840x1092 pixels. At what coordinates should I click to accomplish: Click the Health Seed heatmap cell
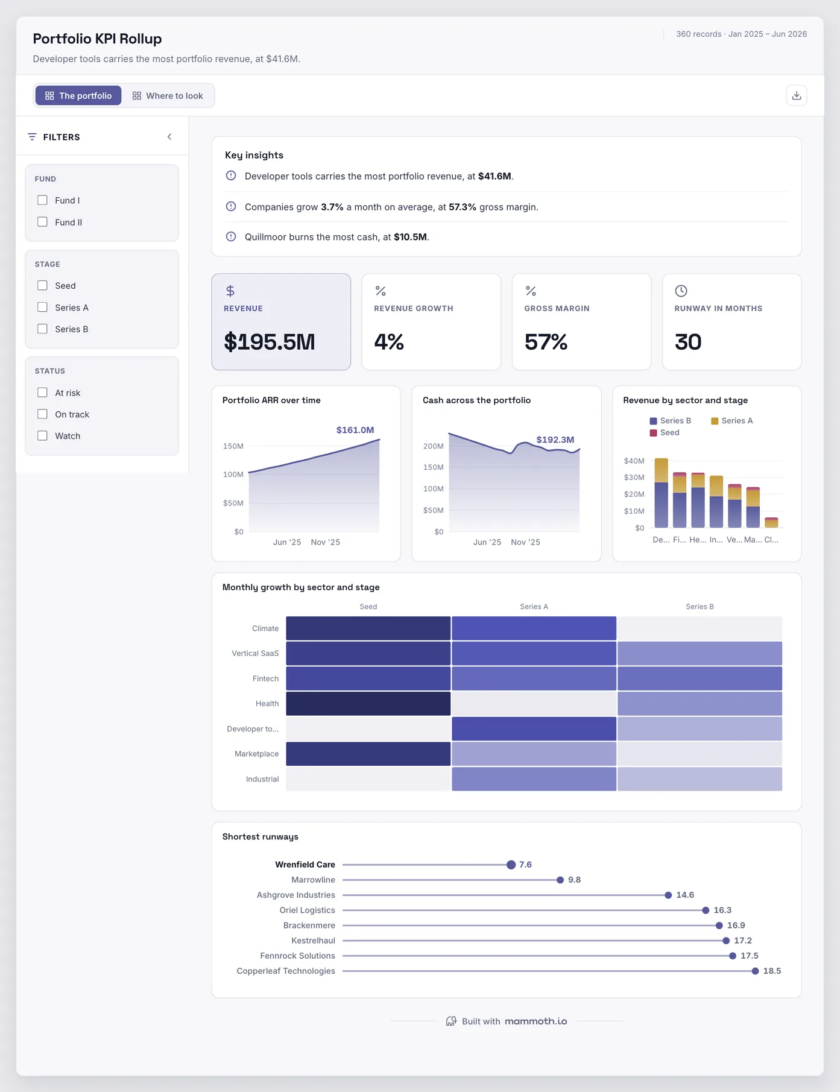click(x=368, y=704)
